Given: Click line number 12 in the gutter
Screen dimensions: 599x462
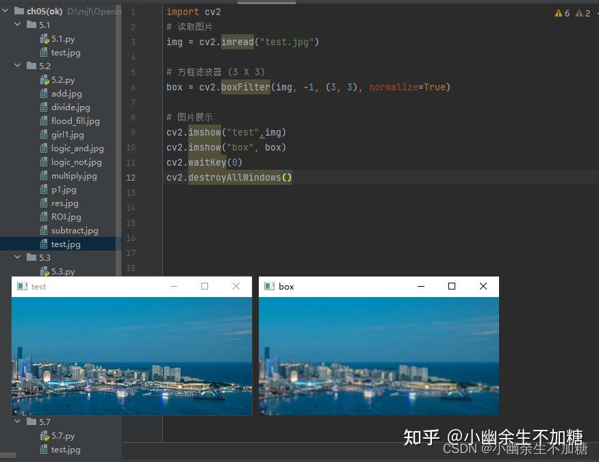Looking at the screenshot, I should pyautogui.click(x=130, y=177).
